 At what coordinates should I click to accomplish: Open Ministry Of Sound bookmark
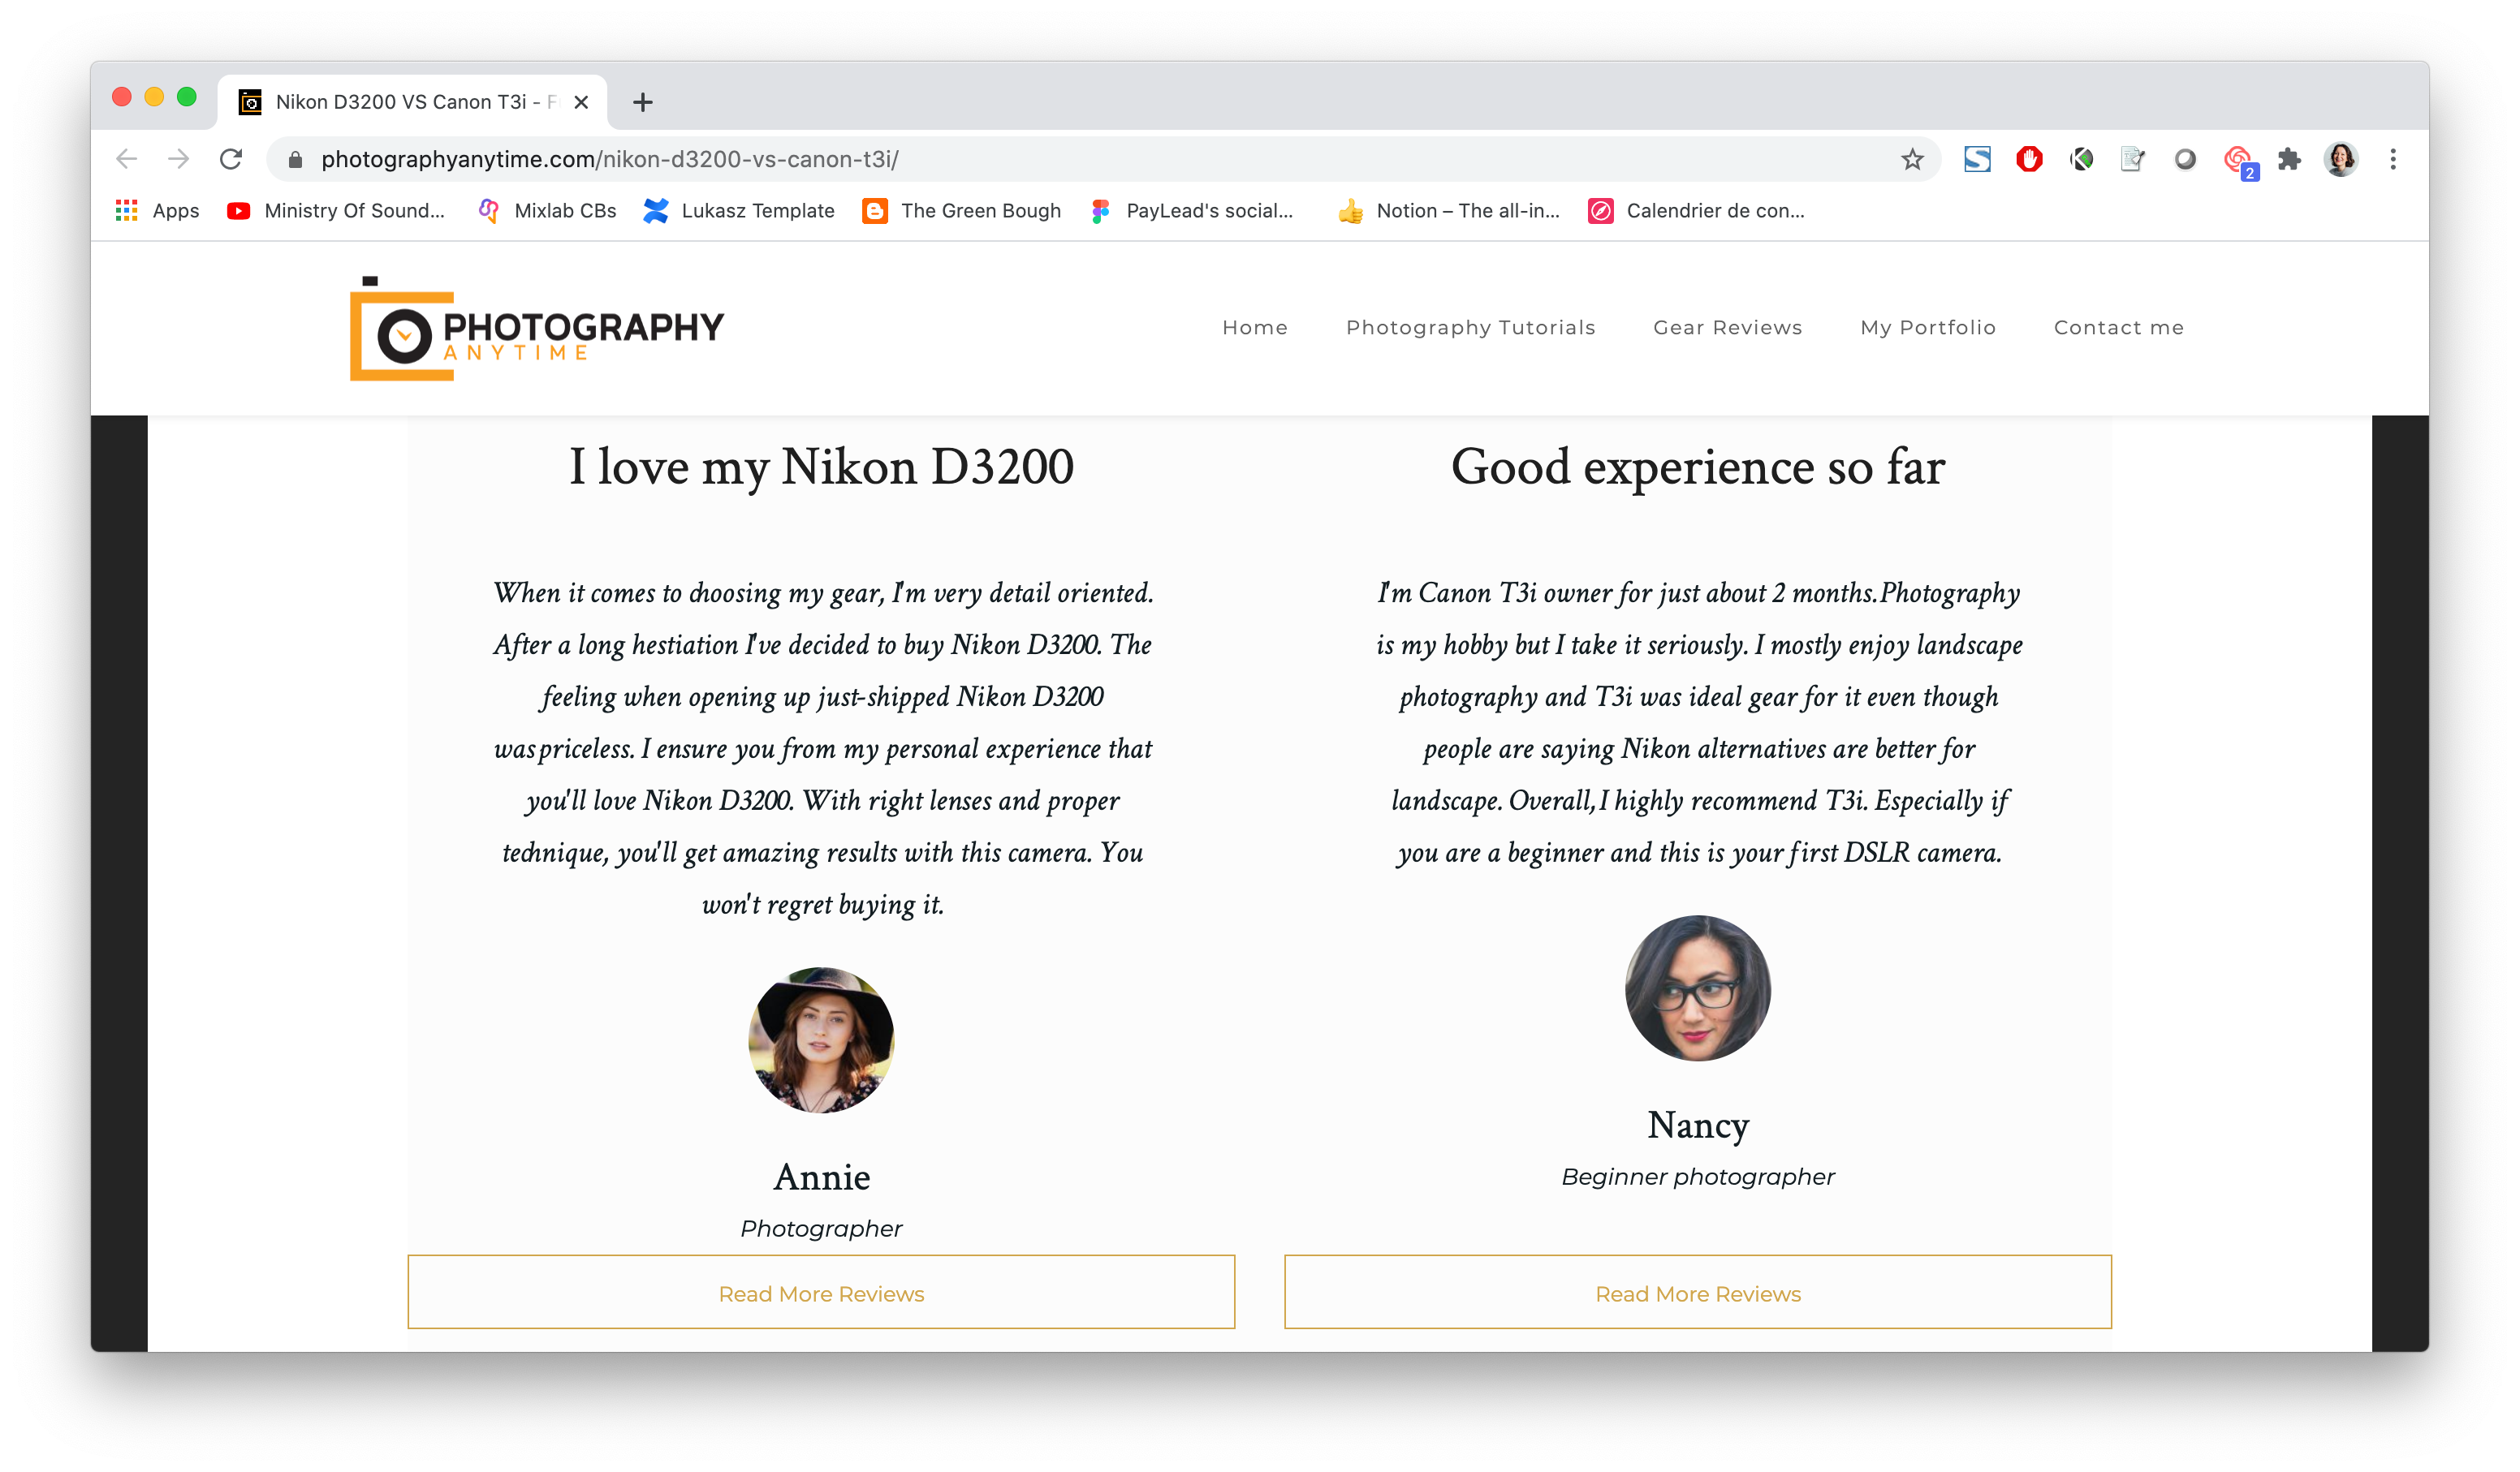336,211
